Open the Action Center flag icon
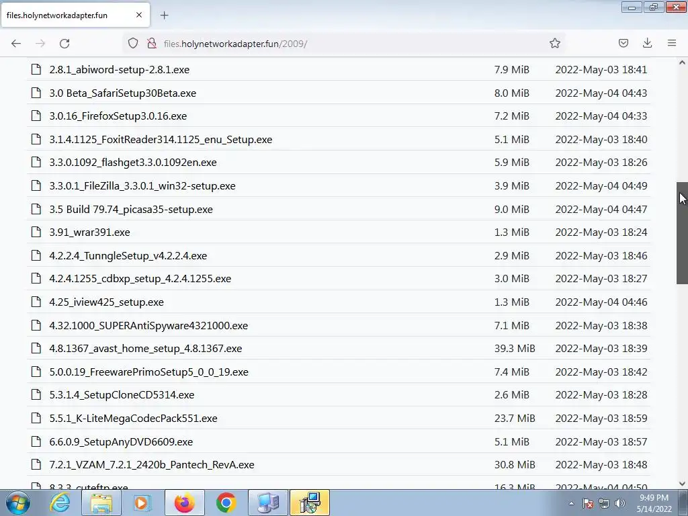688x516 pixels. pyautogui.click(x=588, y=503)
